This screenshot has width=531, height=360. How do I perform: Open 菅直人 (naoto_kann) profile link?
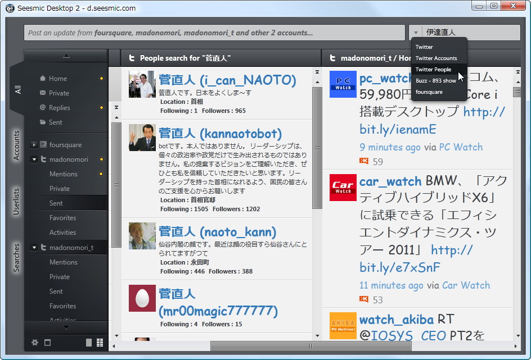point(218,232)
